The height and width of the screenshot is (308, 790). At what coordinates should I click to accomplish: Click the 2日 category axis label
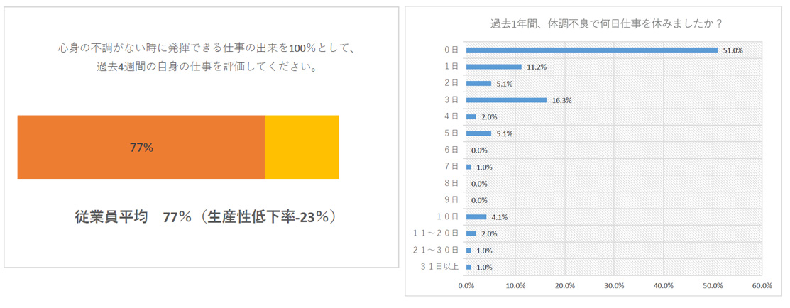[x=451, y=83]
